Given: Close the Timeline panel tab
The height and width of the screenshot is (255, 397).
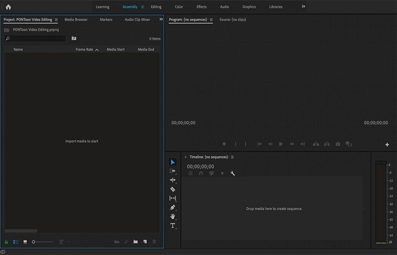Looking at the screenshot, I should [185, 157].
